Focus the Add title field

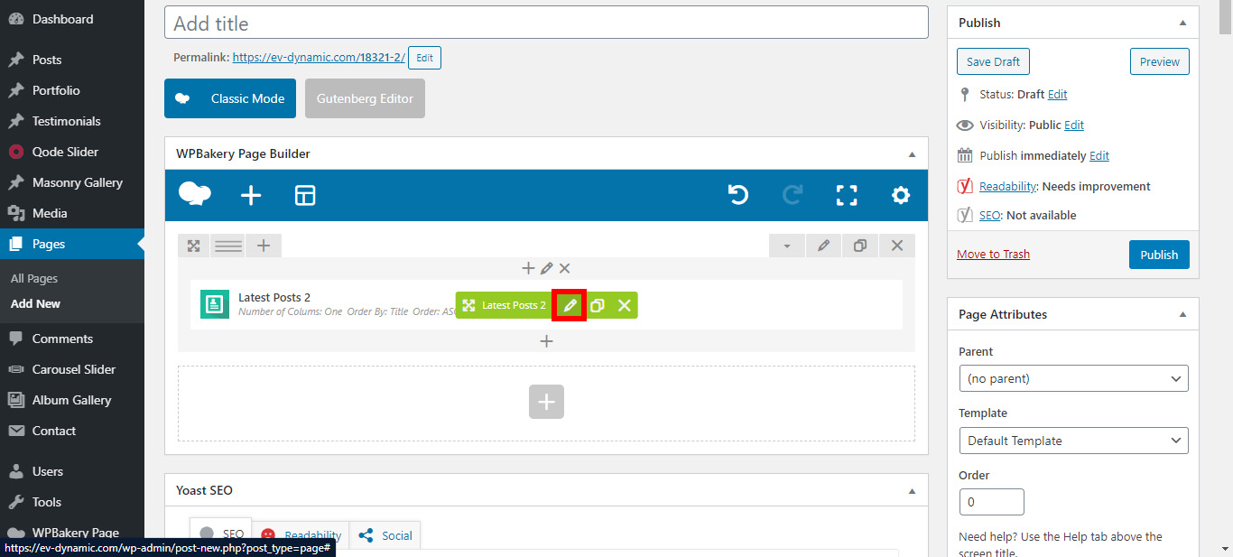546,23
